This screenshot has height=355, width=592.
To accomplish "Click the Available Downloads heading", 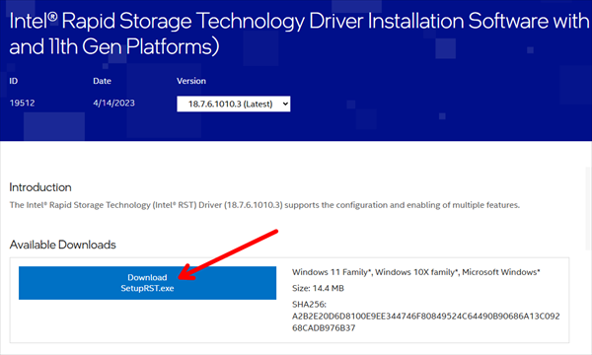I will 63,245.
